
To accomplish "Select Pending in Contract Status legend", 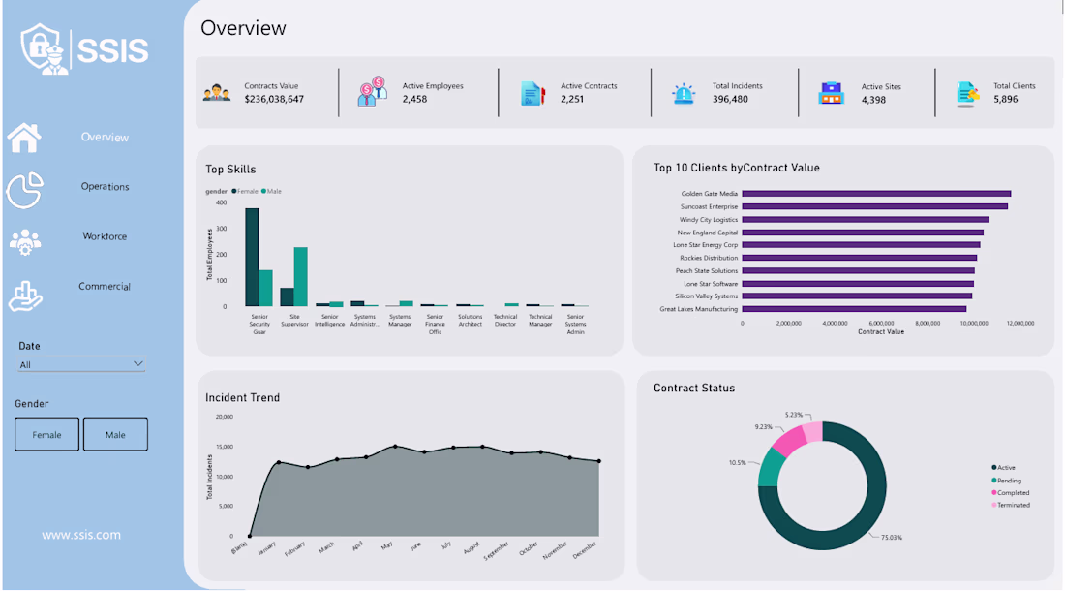I will (1007, 481).
